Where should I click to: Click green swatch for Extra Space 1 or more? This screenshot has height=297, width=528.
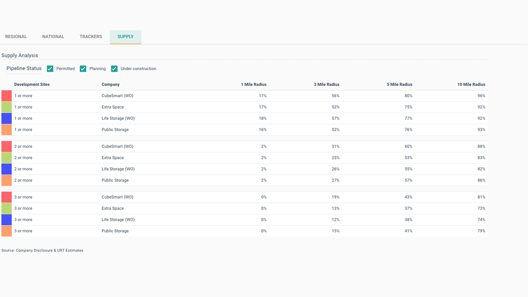7,107
